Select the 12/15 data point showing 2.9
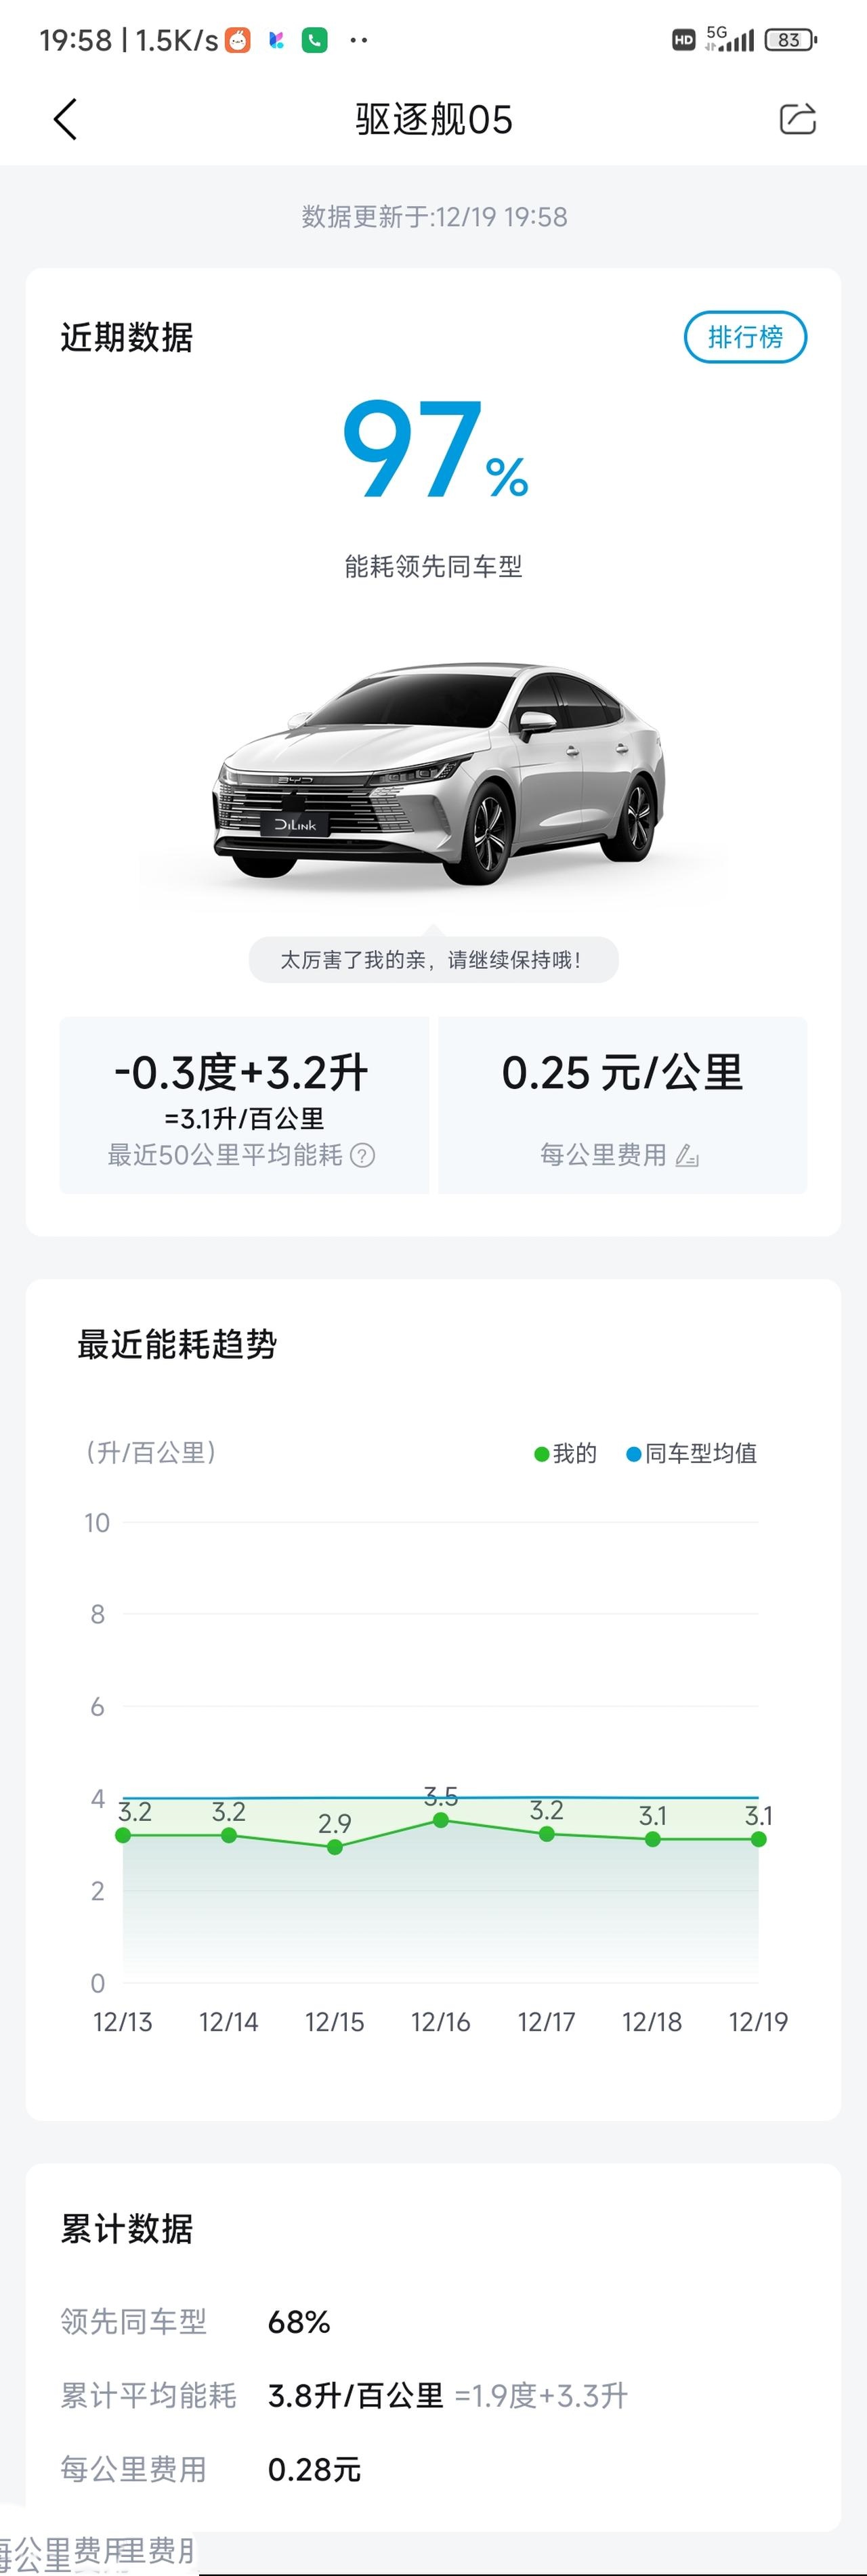 pyautogui.click(x=335, y=1847)
